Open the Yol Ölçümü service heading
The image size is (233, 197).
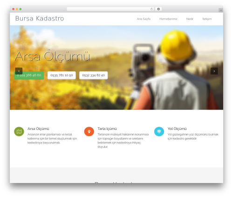pyautogui.click(x=177, y=129)
